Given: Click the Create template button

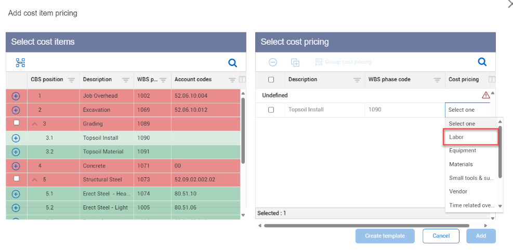Looking at the screenshot, I should tap(385, 236).
